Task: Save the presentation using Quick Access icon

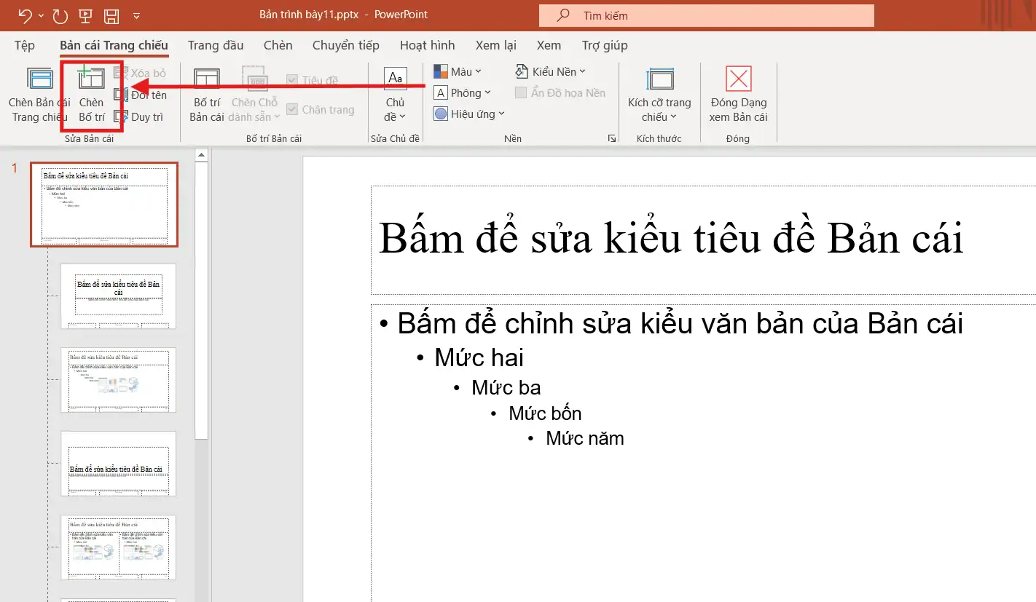Action: tap(110, 15)
